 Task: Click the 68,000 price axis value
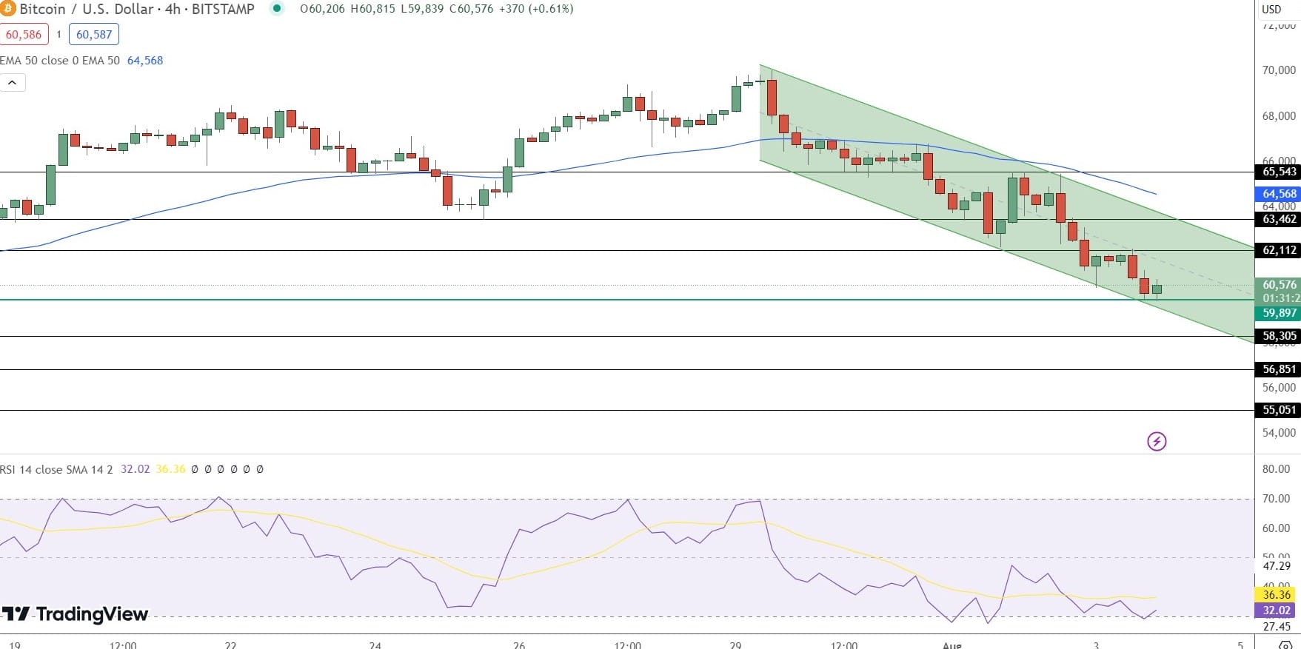pos(1279,116)
